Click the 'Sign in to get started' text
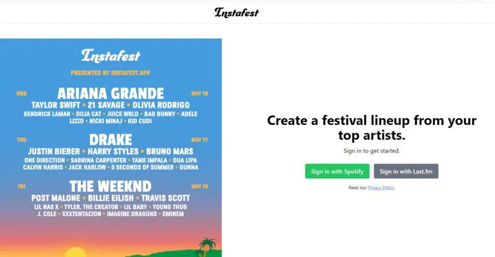Viewport: 495px width, 257px height. (x=372, y=151)
